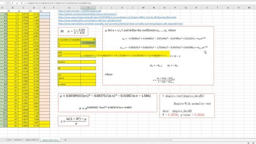Viewport: 256px width, 144px height.
Task: Click the a35 label cell
Action: pyautogui.click(x=69, y=56)
